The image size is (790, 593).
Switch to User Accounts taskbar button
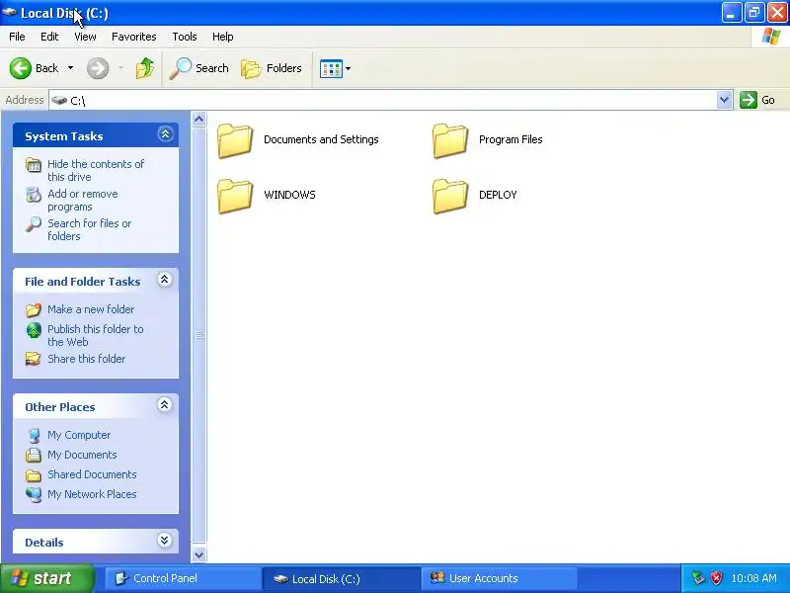499,578
